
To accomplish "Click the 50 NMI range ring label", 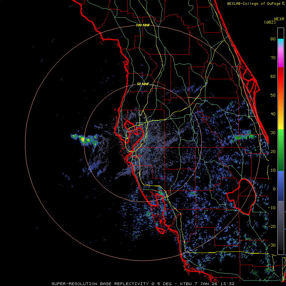I will [143, 84].
